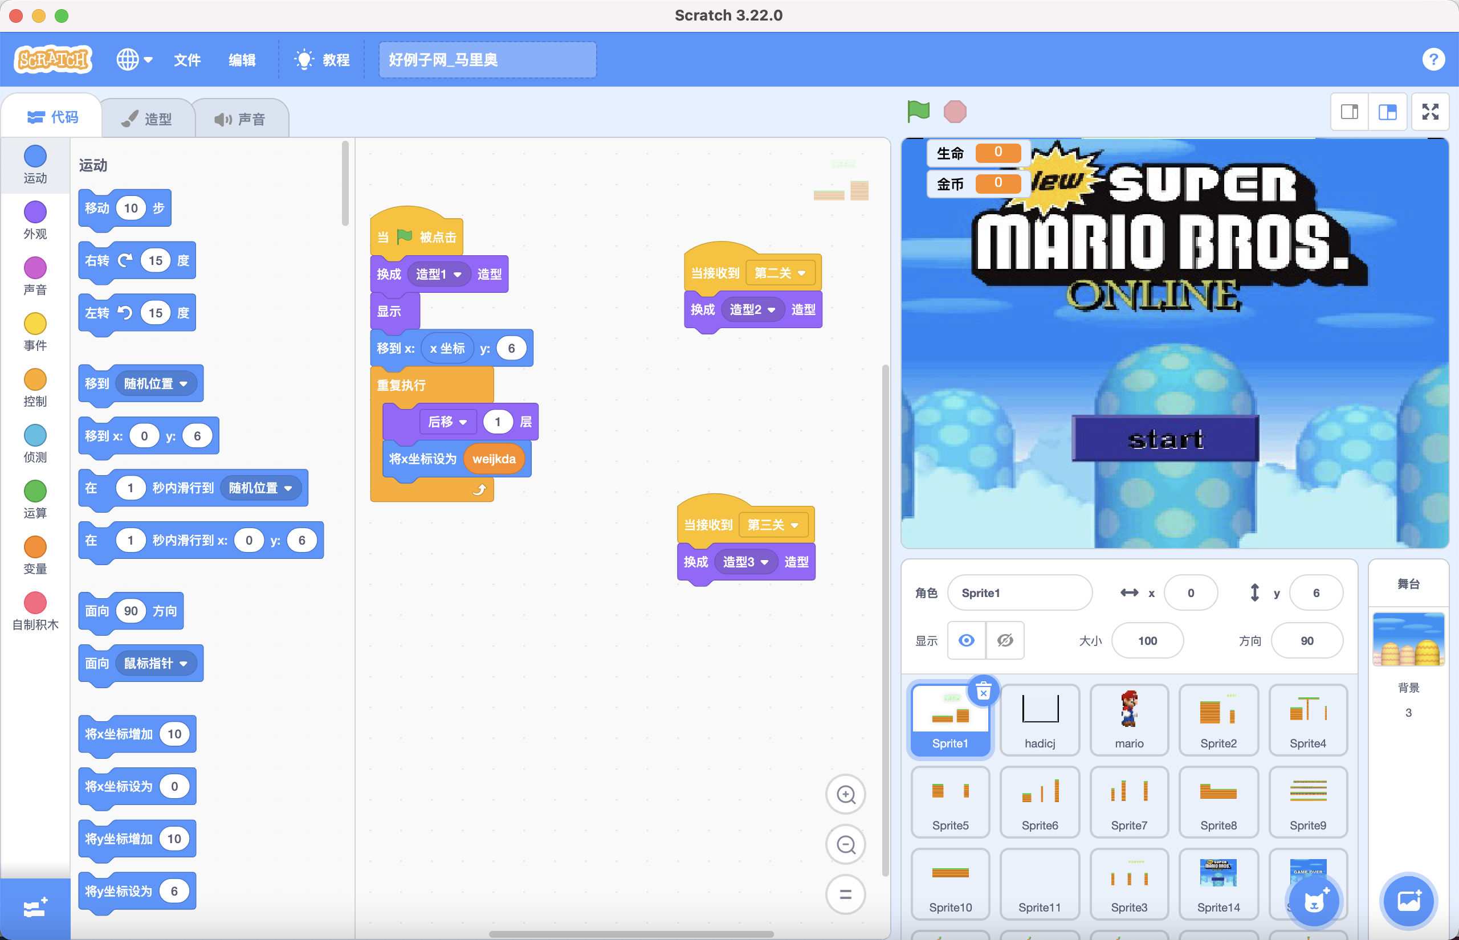
Task: Click the block palette vertical scrollbar
Action: 345,183
